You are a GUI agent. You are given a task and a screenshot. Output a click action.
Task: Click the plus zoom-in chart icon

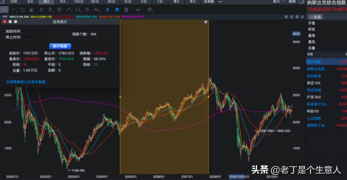(x=291, y=17)
